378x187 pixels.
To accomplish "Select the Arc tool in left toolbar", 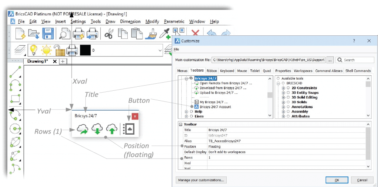I will [15, 85].
